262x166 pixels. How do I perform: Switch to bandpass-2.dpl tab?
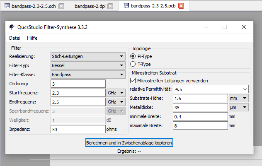(x=90, y=6)
